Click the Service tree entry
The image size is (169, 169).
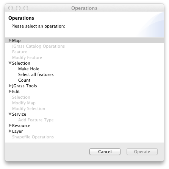19,114
